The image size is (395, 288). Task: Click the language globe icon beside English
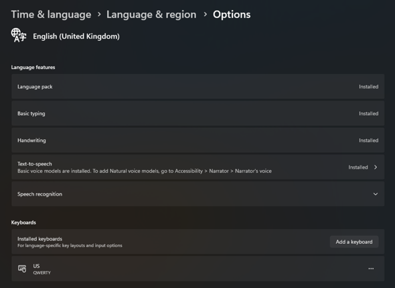tap(18, 35)
